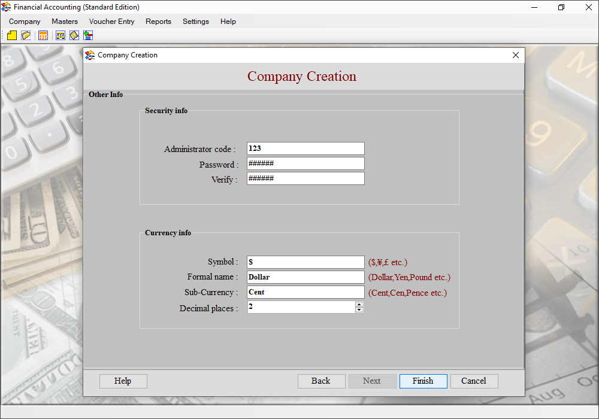
Task: Open the Reports menu
Action: click(x=158, y=22)
